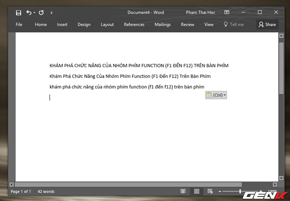The image size is (290, 201).
Task: Click the horizontal scrollbar right arrow
Action: [275, 184]
